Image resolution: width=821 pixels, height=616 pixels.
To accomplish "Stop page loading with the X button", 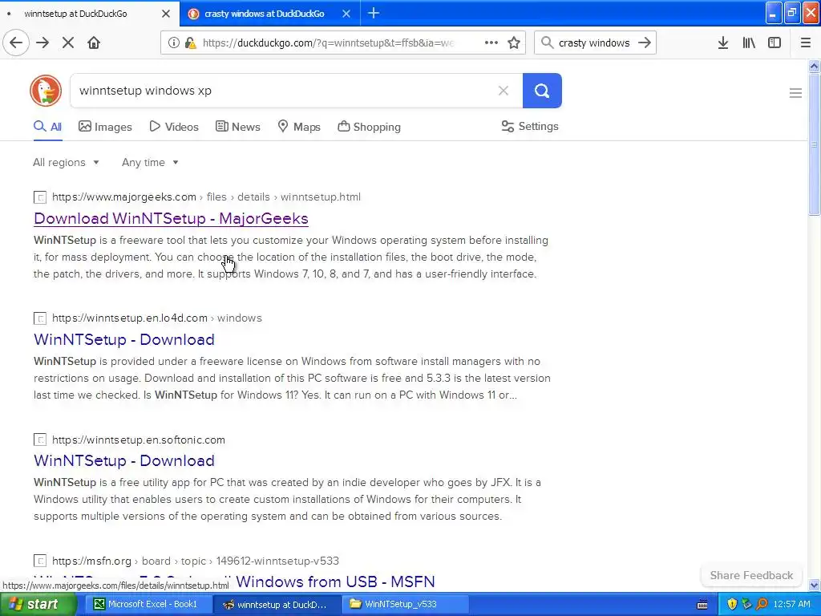I will 68,43.
